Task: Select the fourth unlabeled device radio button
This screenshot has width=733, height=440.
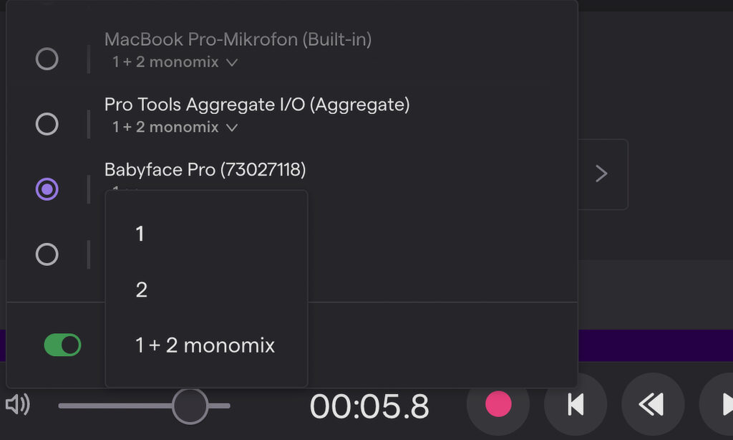Action: pos(47,254)
